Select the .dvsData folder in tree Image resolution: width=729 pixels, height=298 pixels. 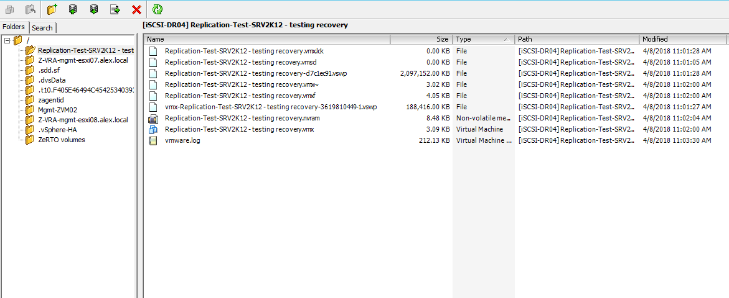pyautogui.click(x=52, y=79)
